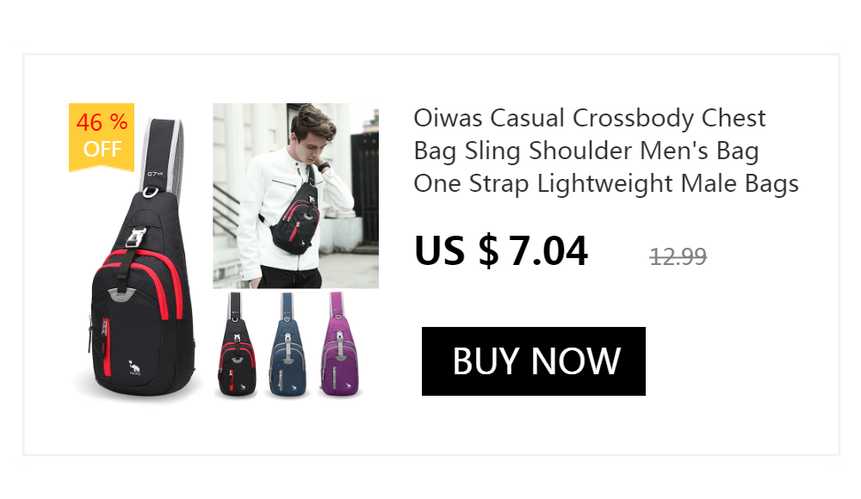The image size is (861, 499).
Task: Click the crossed-out 12.99 original price
Action: point(678,256)
